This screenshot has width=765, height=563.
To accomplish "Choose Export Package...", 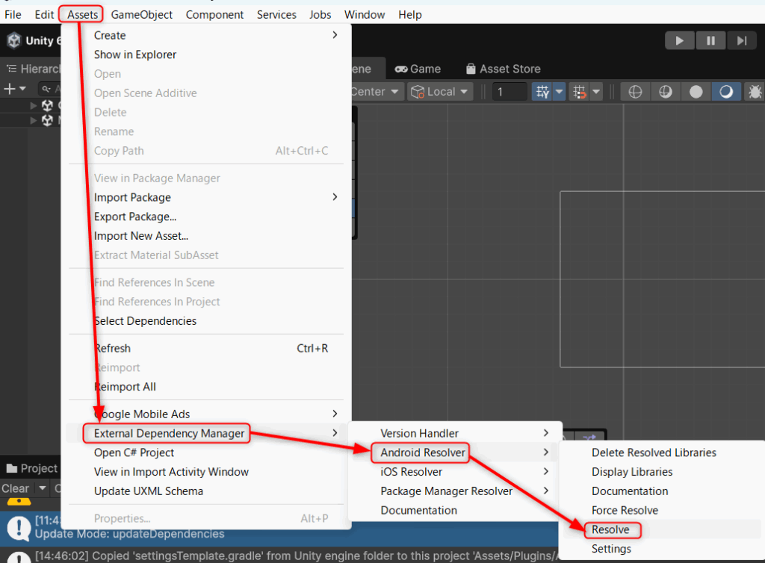I will [x=206, y=217].
